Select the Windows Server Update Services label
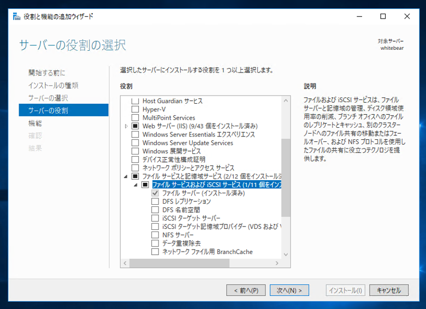 pyautogui.click(x=188, y=143)
